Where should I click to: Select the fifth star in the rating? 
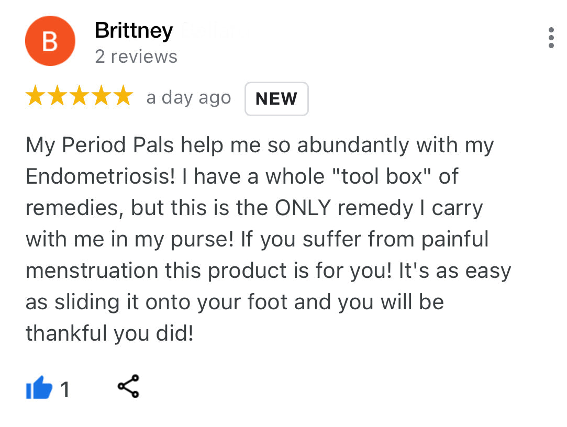123,96
